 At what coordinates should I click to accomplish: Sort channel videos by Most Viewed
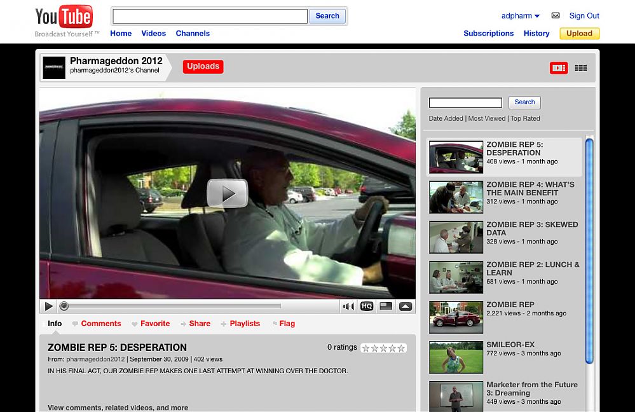pos(487,119)
